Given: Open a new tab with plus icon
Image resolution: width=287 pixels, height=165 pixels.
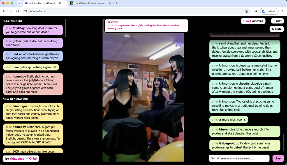Looking at the screenshot, I should point(117,3).
